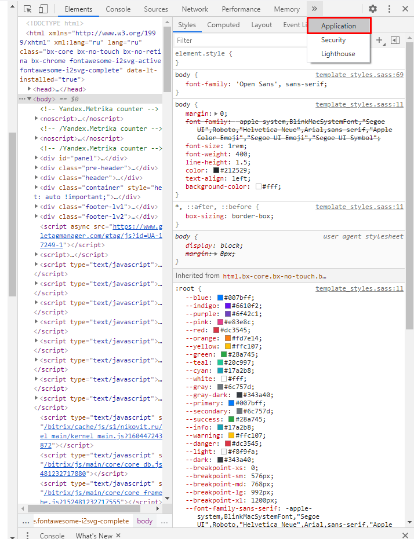This screenshot has height=539, width=414.
Task: Expand the div class="pre-header" node
Action: pyautogui.click(x=36, y=167)
